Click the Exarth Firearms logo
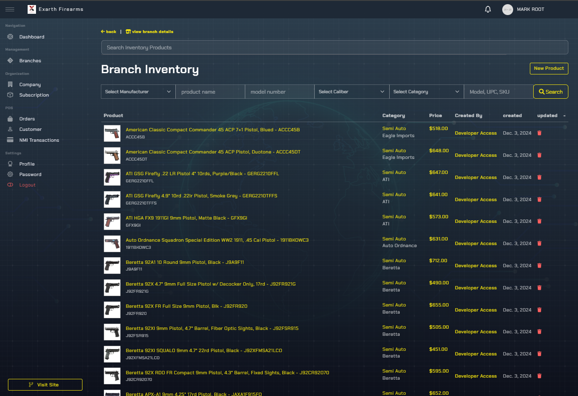 click(32, 9)
